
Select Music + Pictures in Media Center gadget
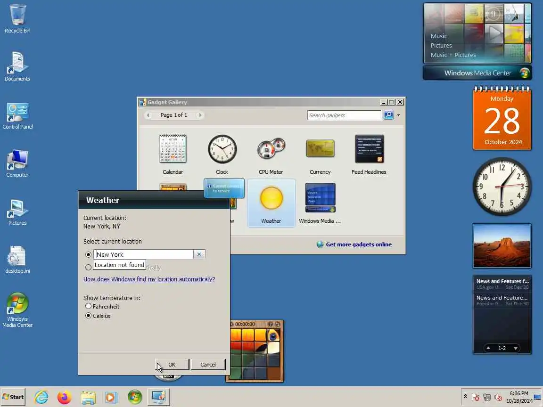coord(453,55)
